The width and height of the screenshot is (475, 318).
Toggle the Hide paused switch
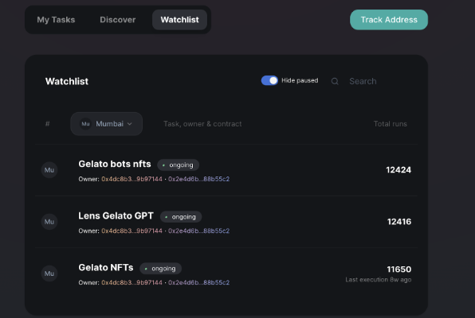tap(269, 80)
